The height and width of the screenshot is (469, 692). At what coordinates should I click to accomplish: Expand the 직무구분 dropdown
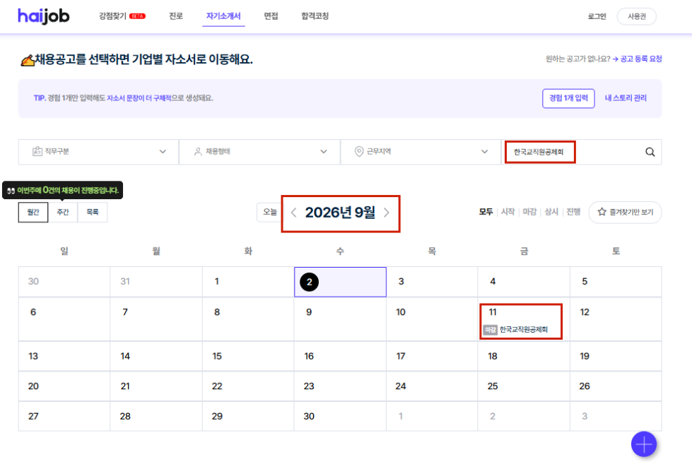98,152
